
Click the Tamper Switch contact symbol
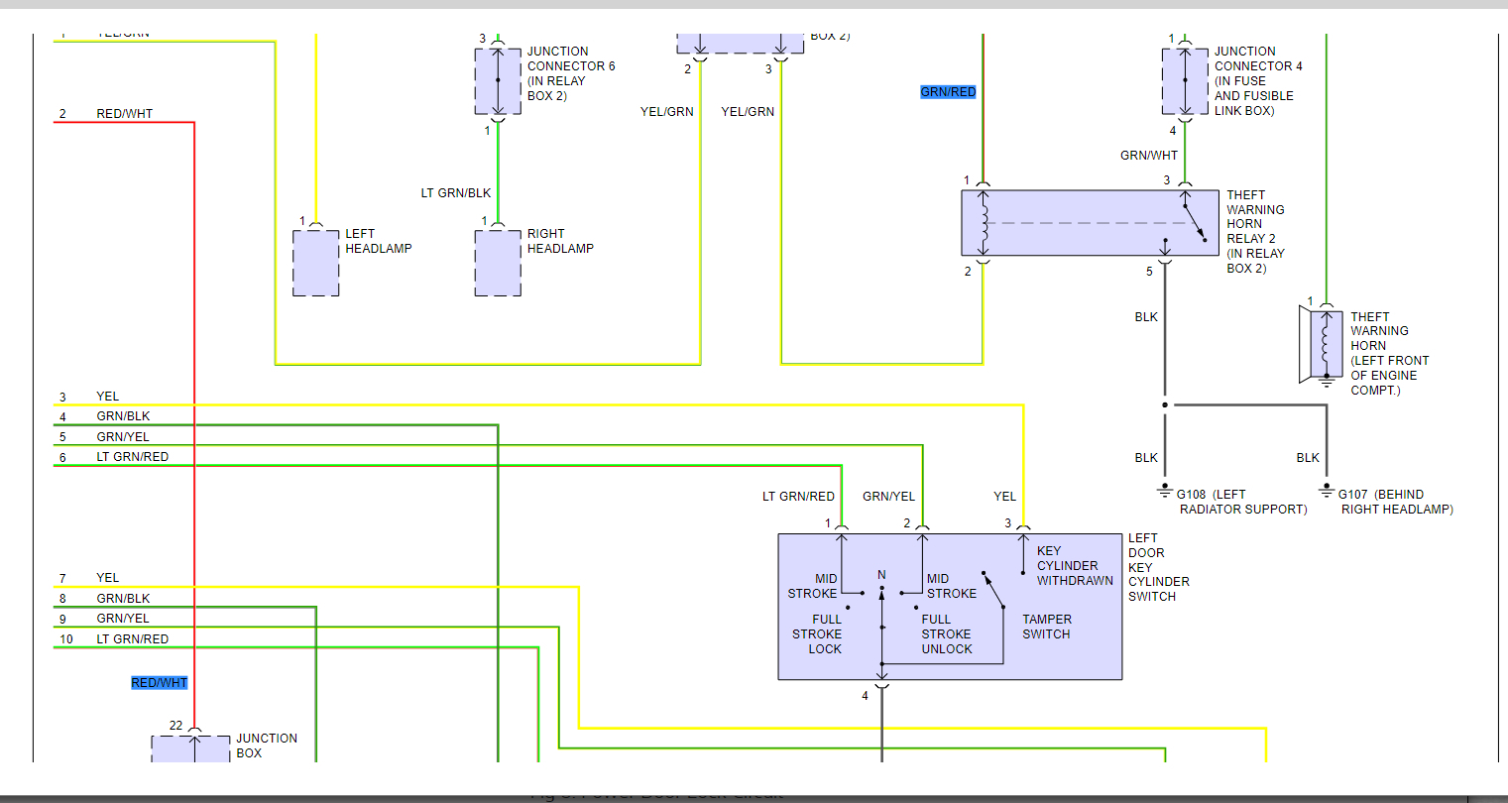(994, 590)
